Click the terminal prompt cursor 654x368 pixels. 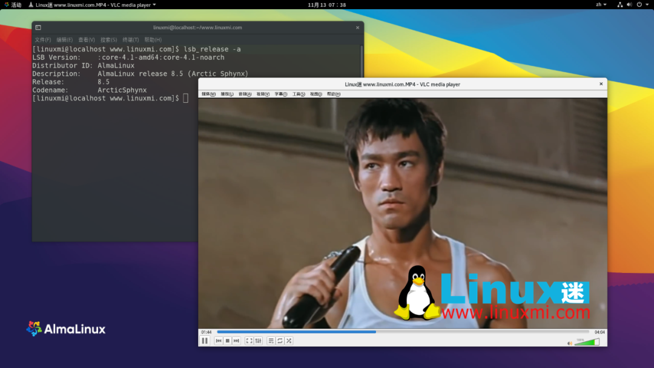[x=186, y=99]
